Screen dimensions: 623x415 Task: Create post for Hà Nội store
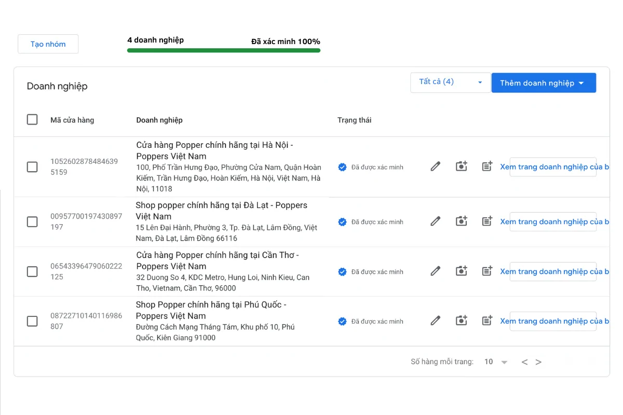tap(487, 167)
